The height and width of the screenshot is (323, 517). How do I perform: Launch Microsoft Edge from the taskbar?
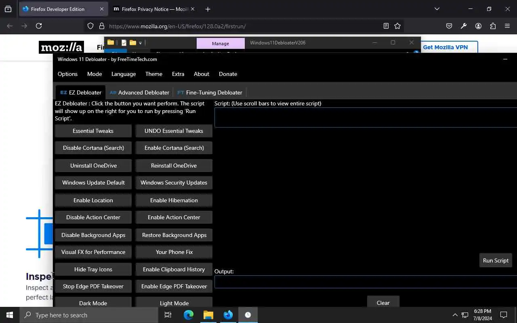(x=189, y=315)
